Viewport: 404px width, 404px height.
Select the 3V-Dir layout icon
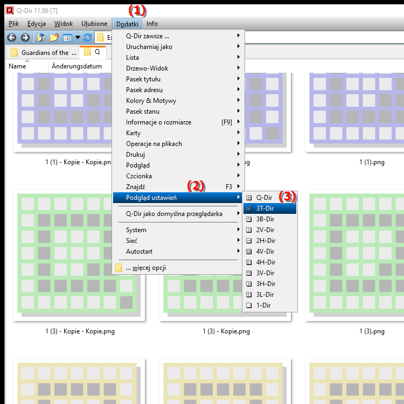pyautogui.click(x=249, y=273)
